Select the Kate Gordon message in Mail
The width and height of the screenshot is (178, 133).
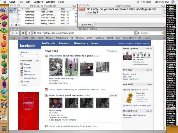coord(48,12)
